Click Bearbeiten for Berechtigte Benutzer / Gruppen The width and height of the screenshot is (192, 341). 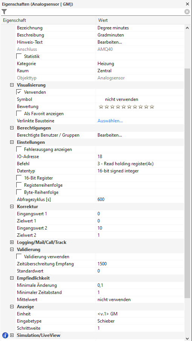110,135
